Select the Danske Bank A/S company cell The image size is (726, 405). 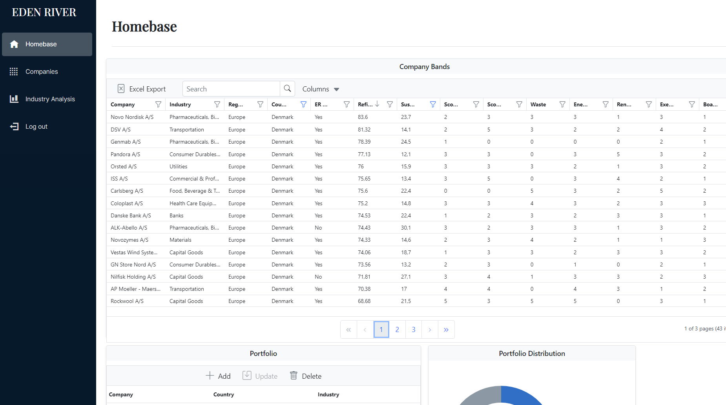136,215
